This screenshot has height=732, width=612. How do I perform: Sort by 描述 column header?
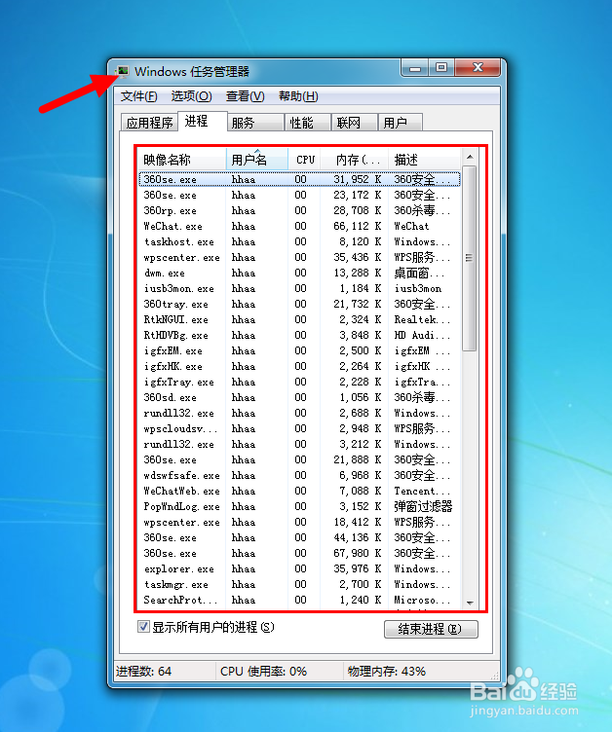(x=425, y=160)
